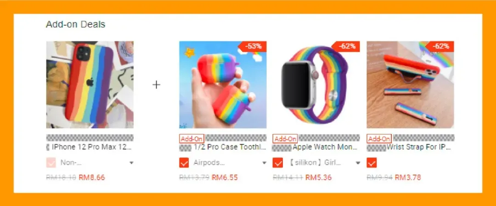Click the Add-On tag on the Airpods case
Image resolution: width=496 pixels, height=206 pixels.
pyautogui.click(x=192, y=139)
